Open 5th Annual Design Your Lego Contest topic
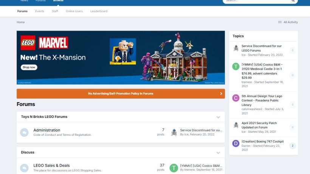 pyautogui.click(x=262, y=101)
